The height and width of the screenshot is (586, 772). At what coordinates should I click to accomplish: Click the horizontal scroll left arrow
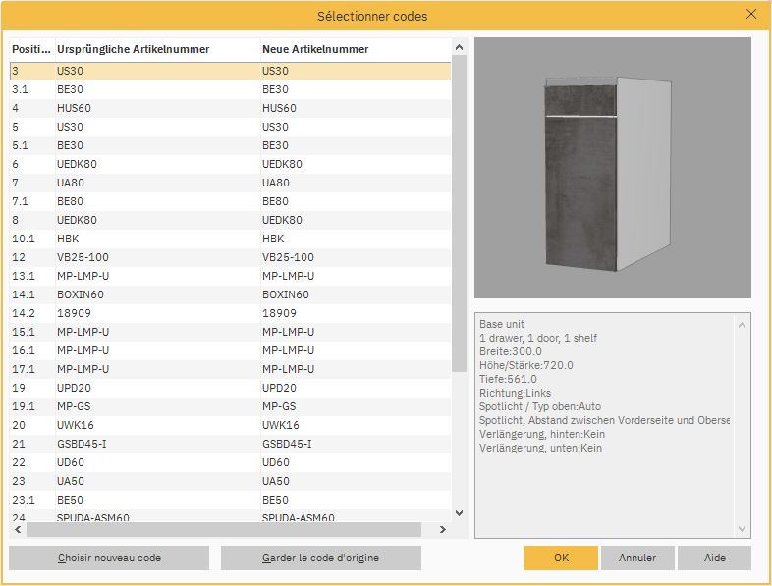pyautogui.click(x=18, y=530)
